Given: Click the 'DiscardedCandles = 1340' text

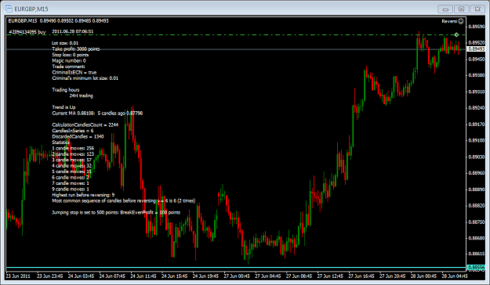Looking at the screenshot, I should (78, 137).
